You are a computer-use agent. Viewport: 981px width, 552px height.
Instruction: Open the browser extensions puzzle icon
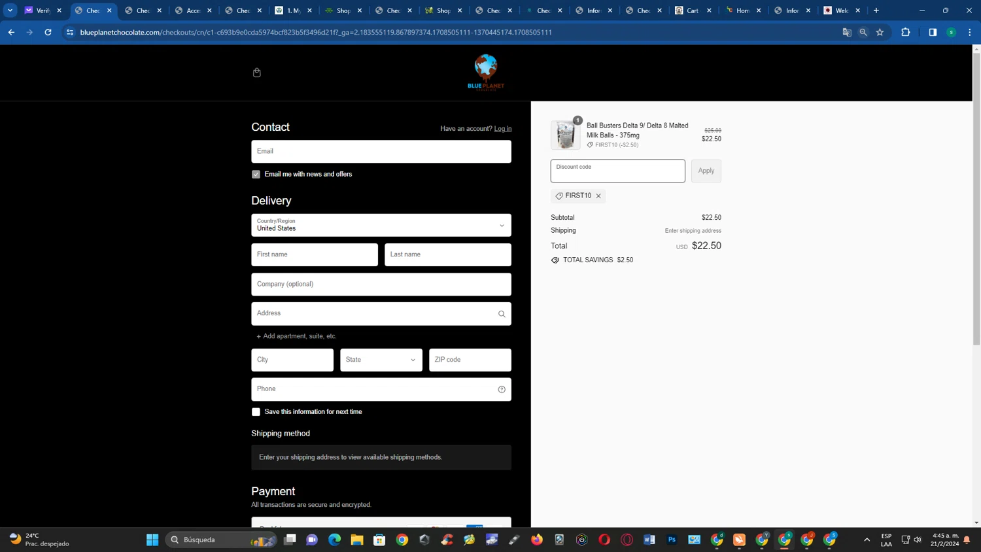(x=906, y=32)
